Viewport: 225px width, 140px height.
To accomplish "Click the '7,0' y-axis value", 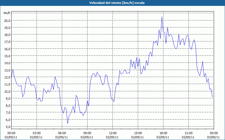I will [8, 113].
